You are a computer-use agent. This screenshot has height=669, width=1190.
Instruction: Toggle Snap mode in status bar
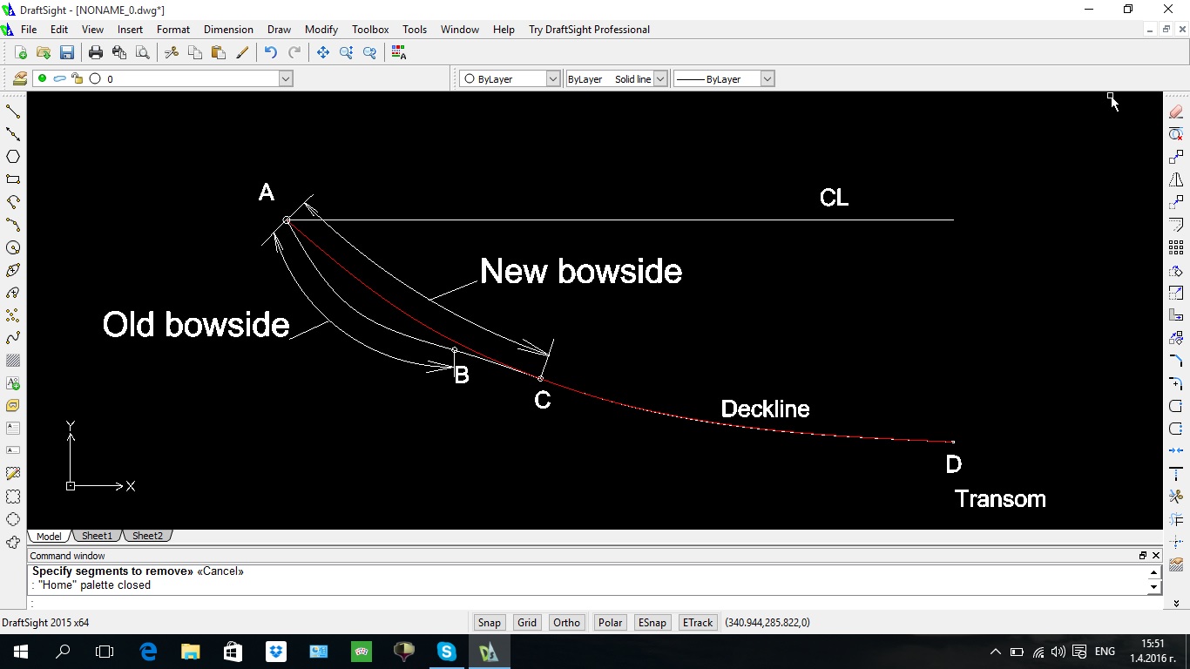[489, 623]
